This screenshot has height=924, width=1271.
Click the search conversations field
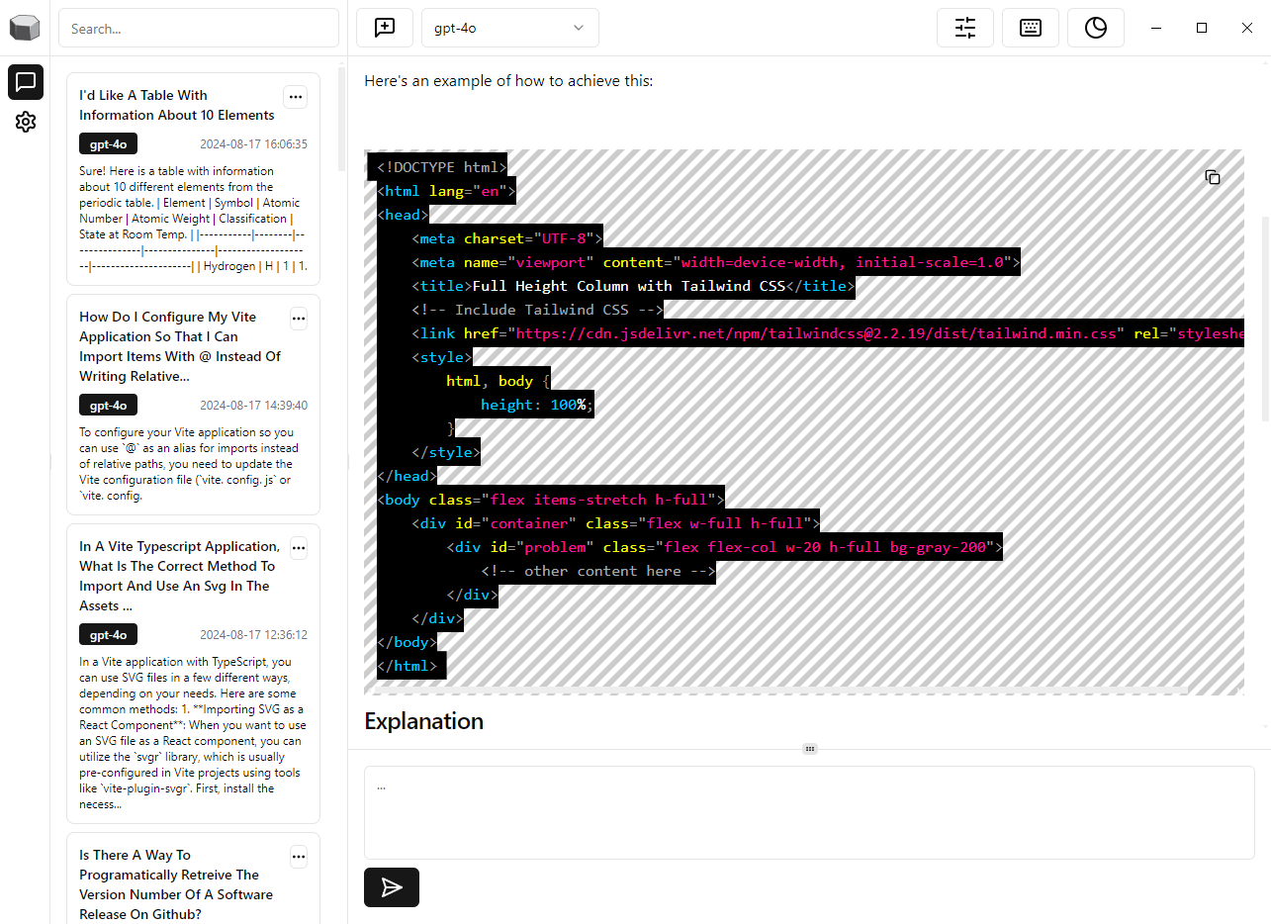[x=198, y=29]
